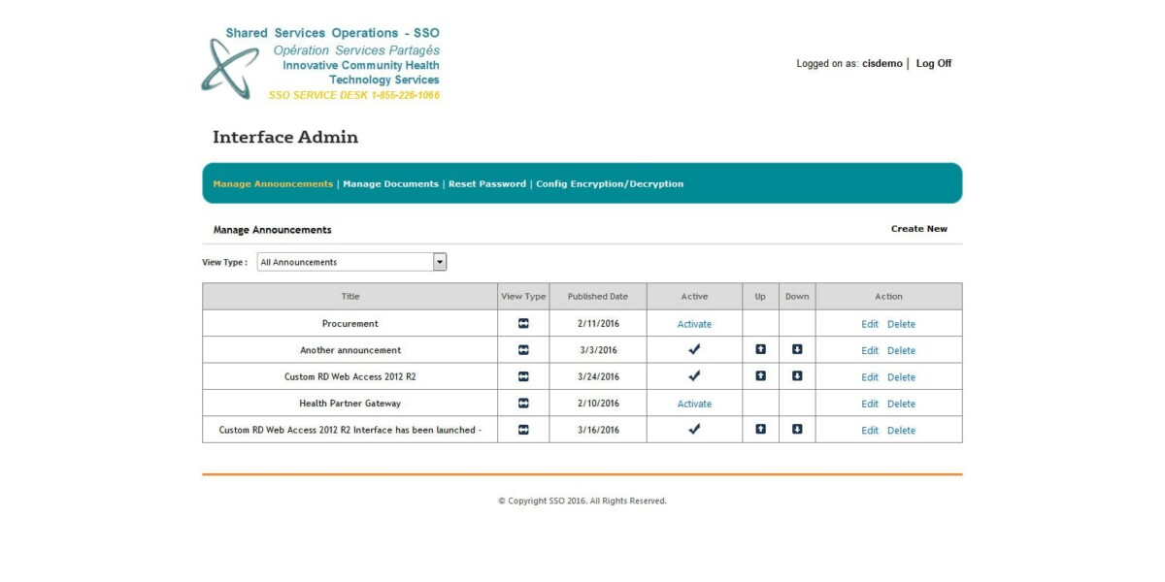Toggle Active checkmark for Another announcement
The image size is (1165, 582).
tap(692, 350)
